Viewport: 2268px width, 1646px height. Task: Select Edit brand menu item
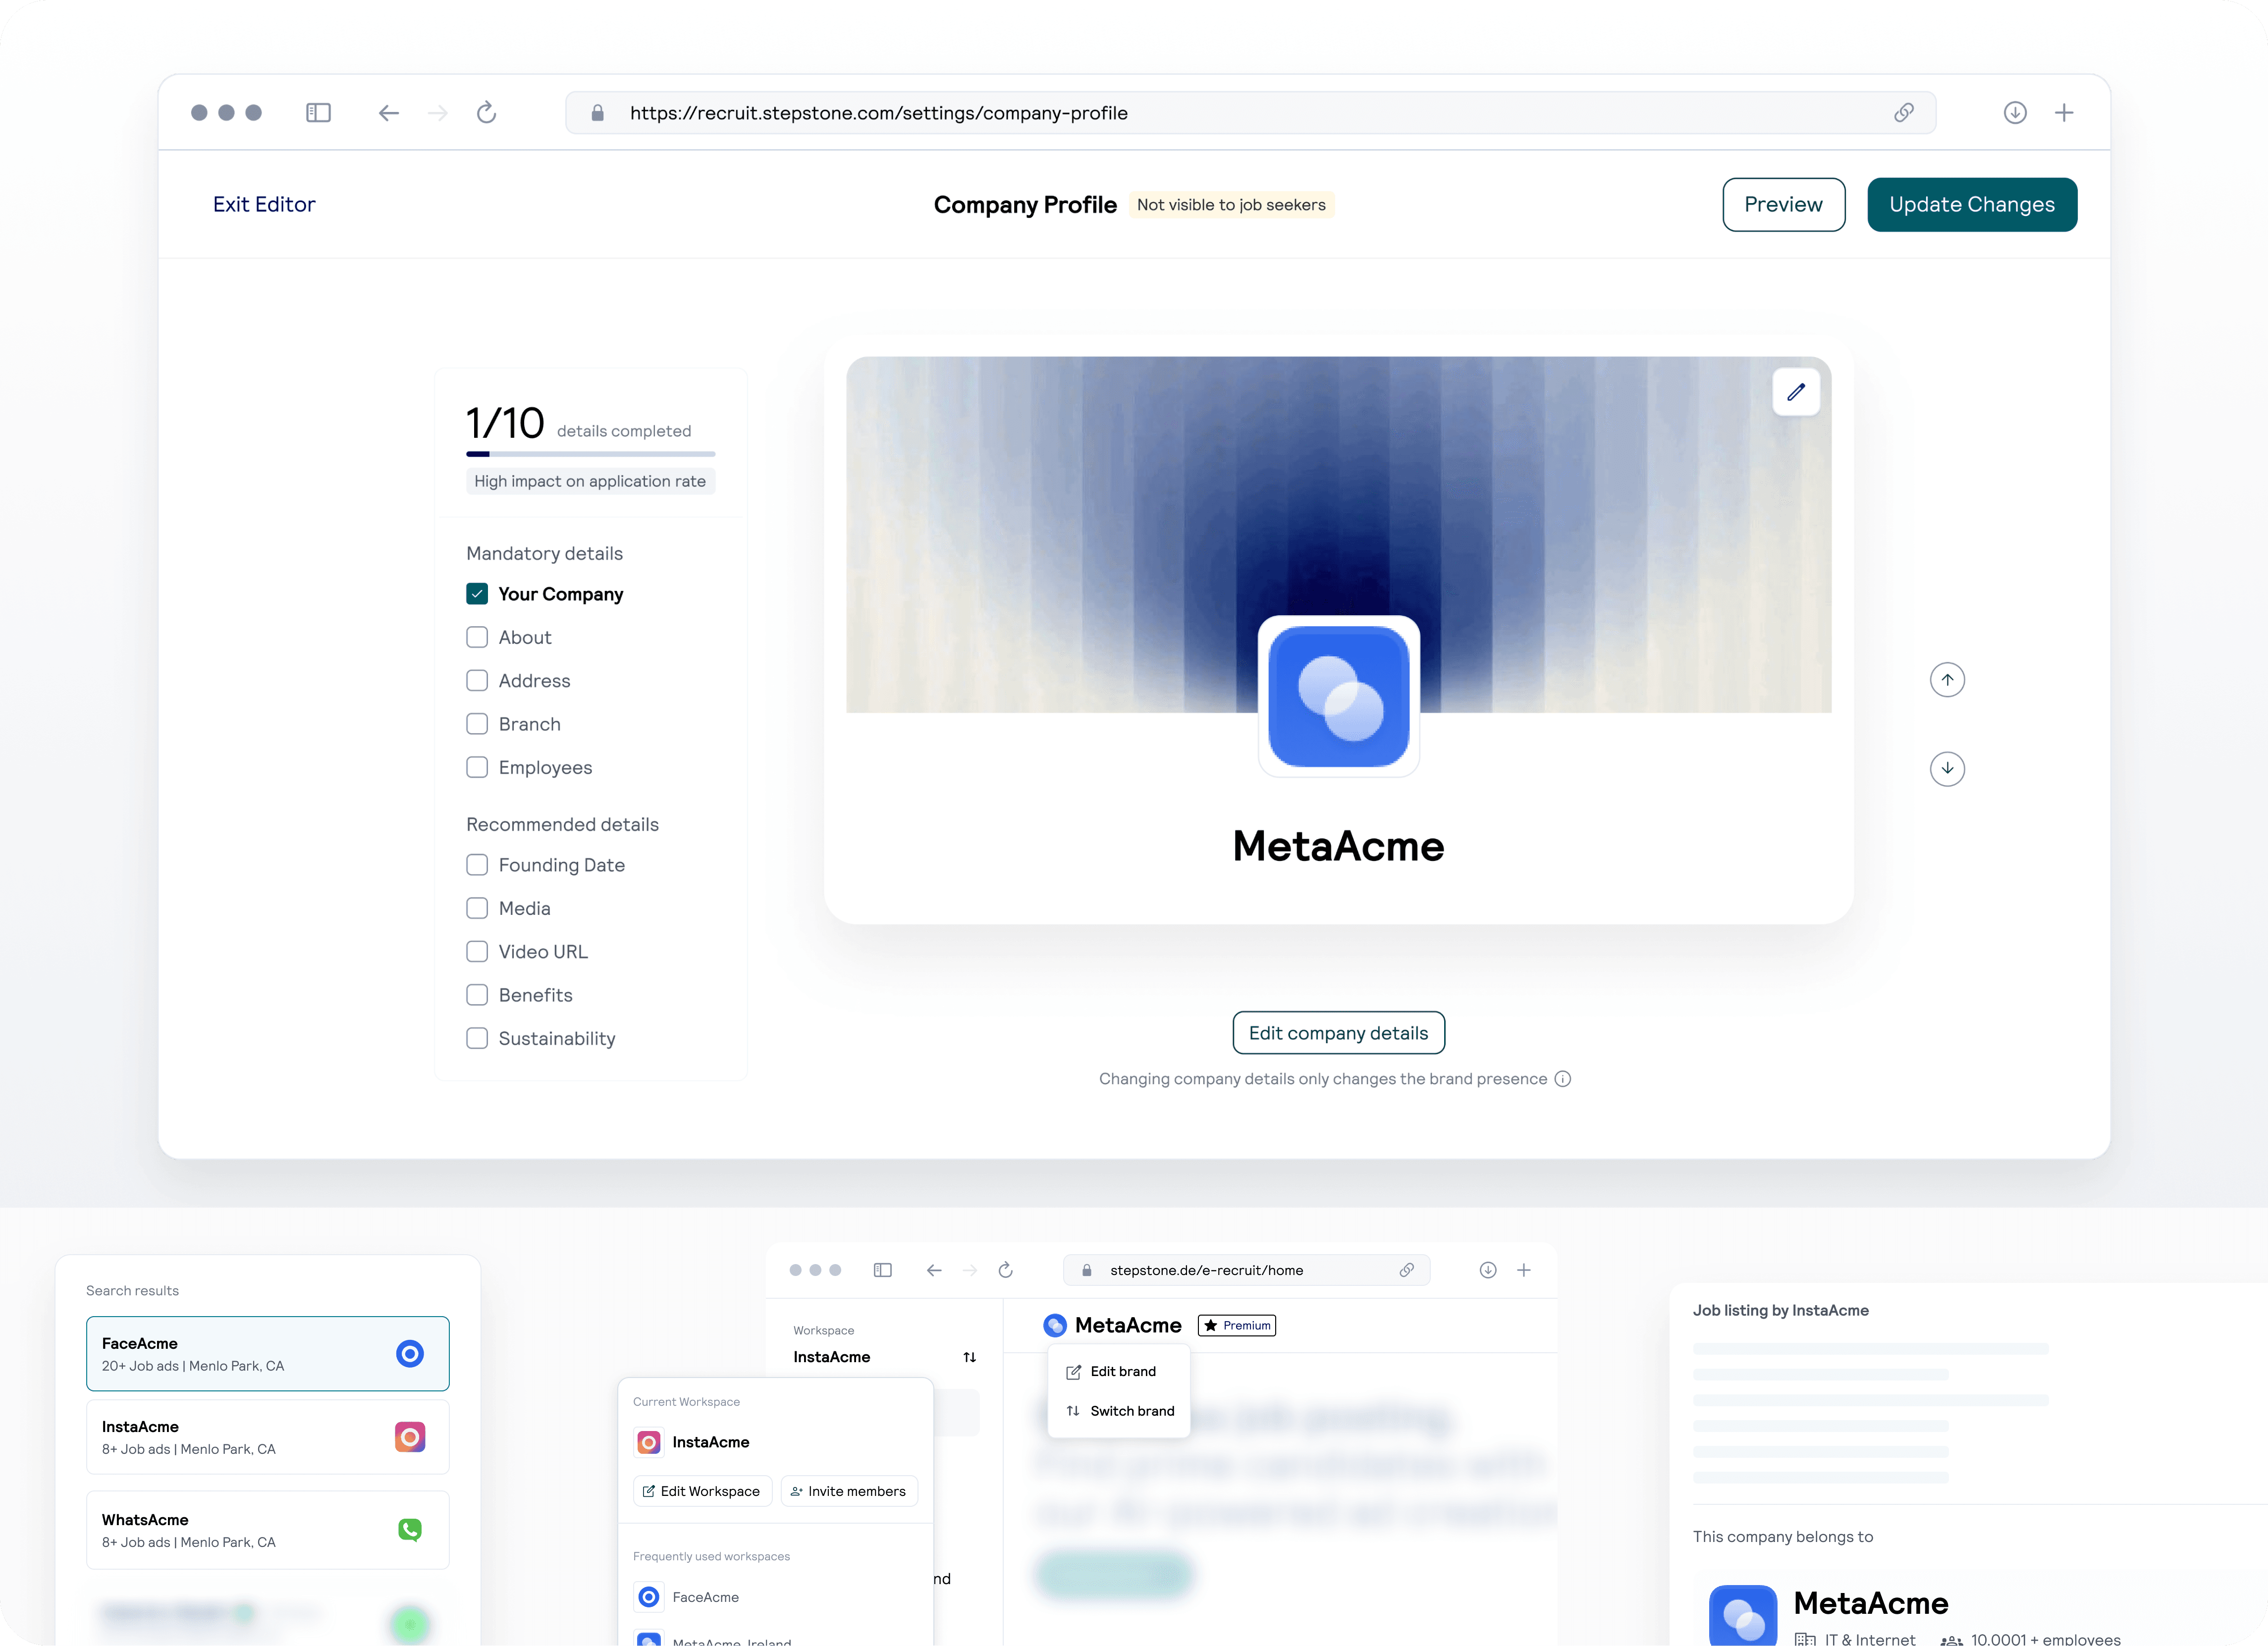[x=1122, y=1371]
